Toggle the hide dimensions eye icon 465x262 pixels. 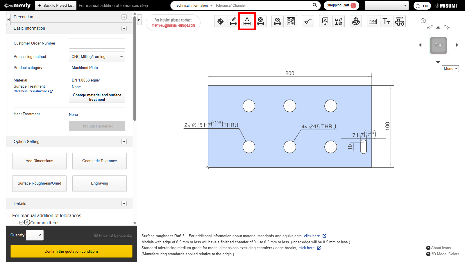(x=278, y=21)
